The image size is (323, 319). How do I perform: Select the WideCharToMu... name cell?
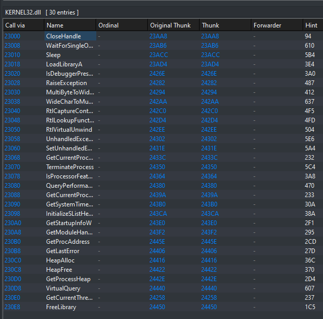pyautogui.click(x=70, y=102)
